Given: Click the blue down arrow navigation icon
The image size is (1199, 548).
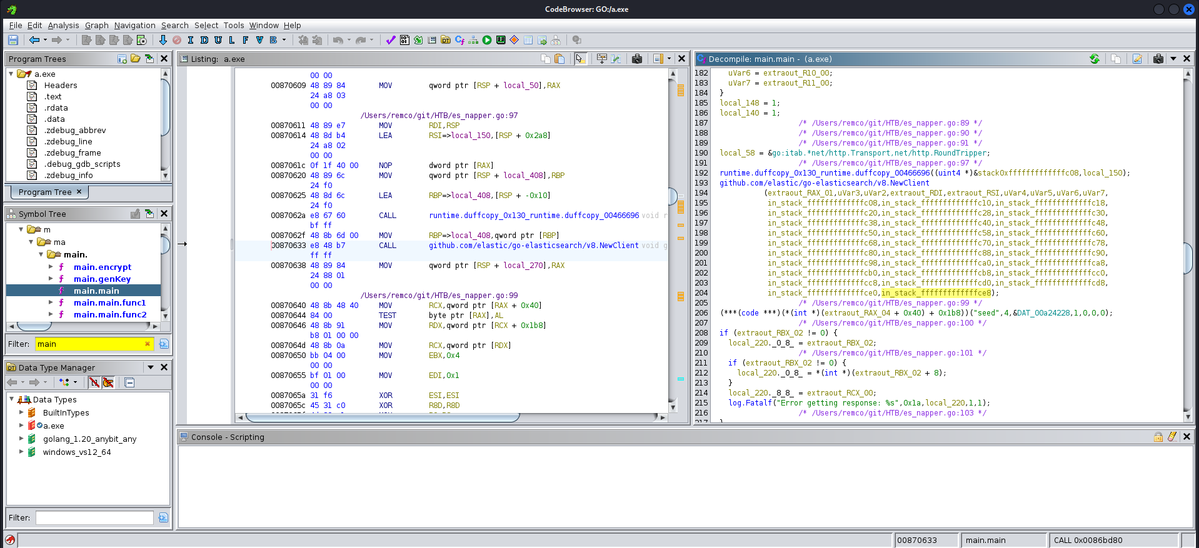Looking at the screenshot, I should pos(163,40).
